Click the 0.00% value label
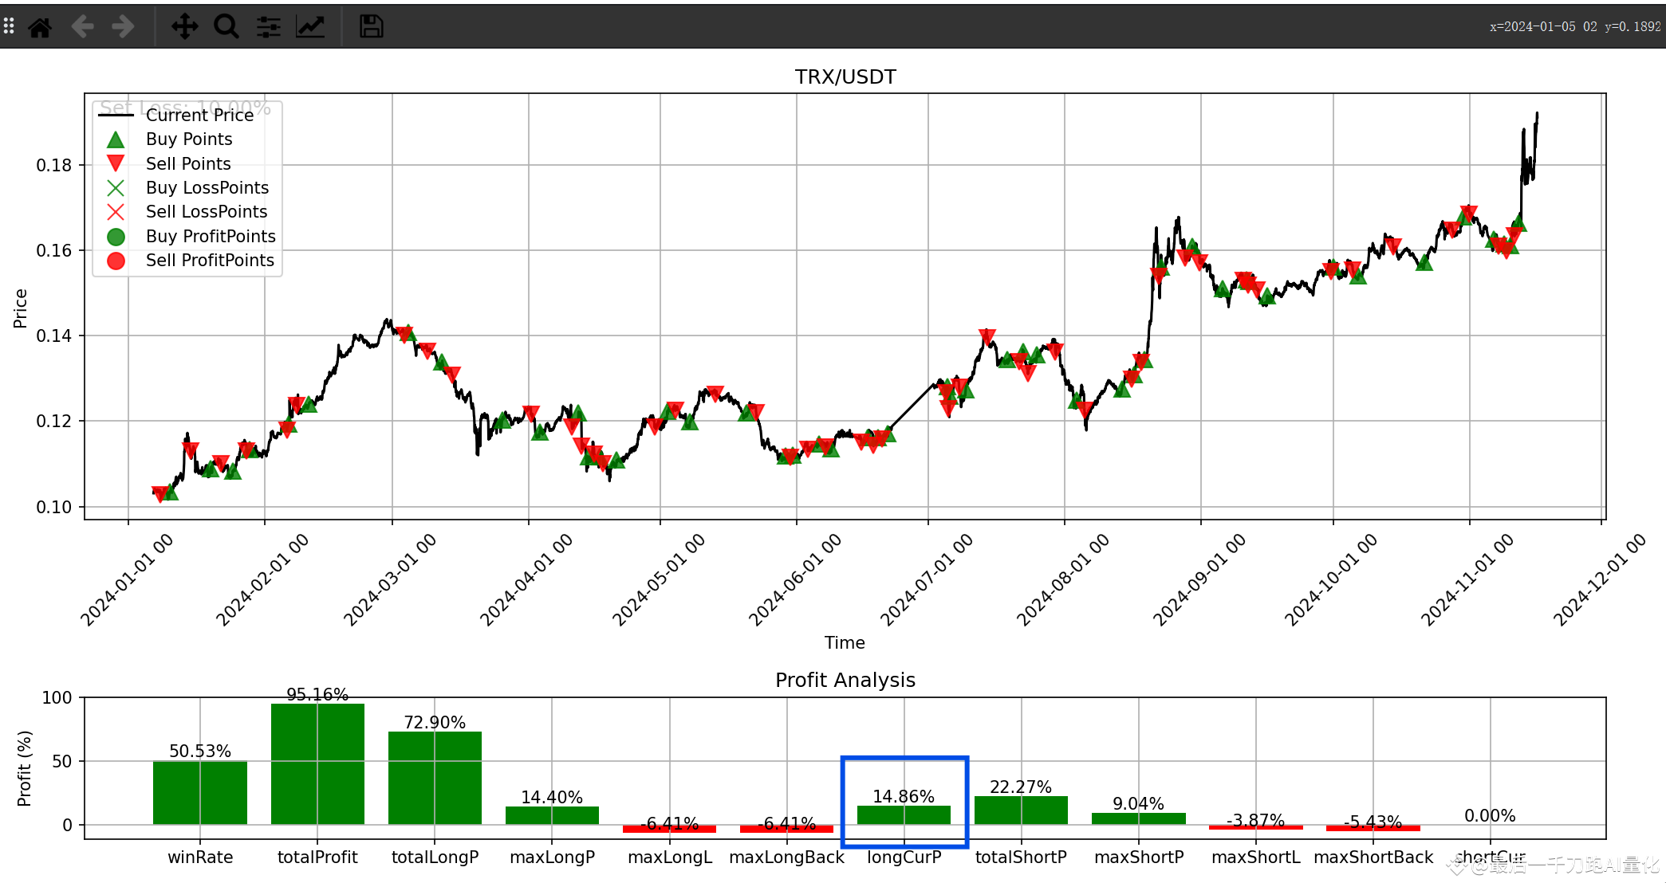 (1490, 815)
